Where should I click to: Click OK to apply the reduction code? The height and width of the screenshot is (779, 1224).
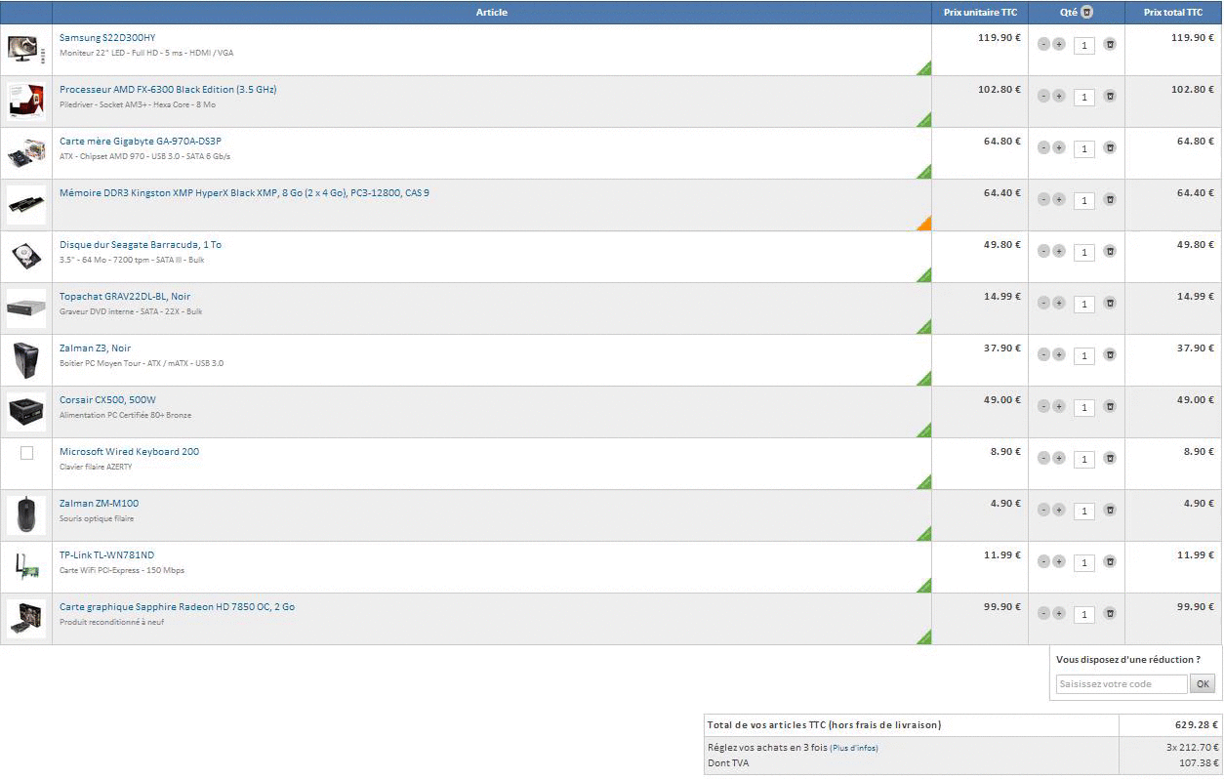tap(1203, 684)
